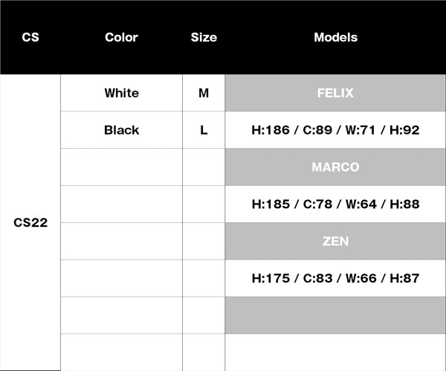Select the Black color cell
The width and height of the screenshot is (446, 371).
[x=121, y=130]
